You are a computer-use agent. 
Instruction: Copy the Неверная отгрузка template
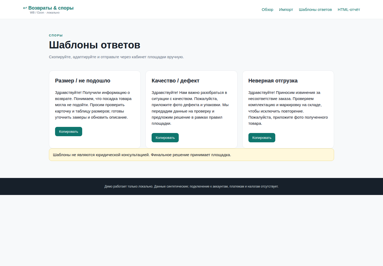[262, 138]
